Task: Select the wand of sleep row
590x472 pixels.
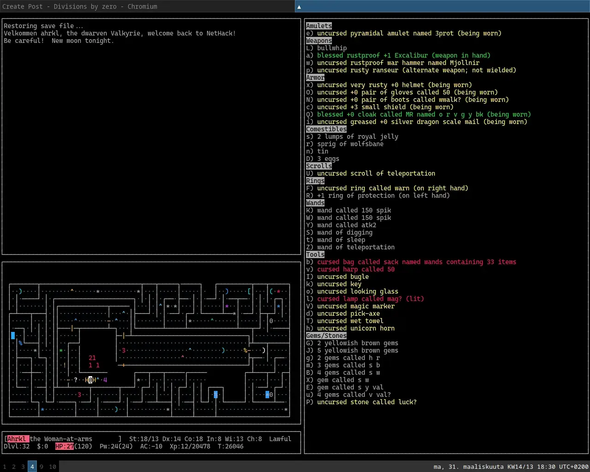Action: point(336,240)
